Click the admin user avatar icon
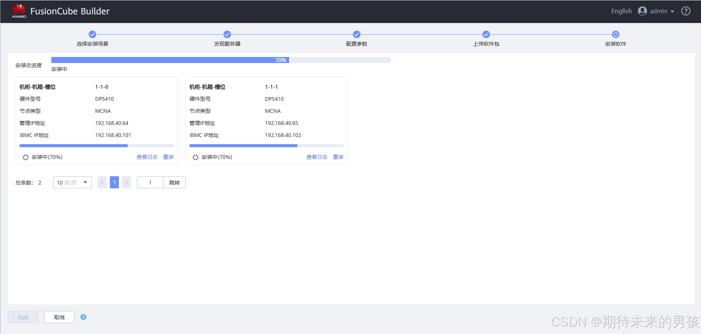This screenshot has width=701, height=334. 642,11
